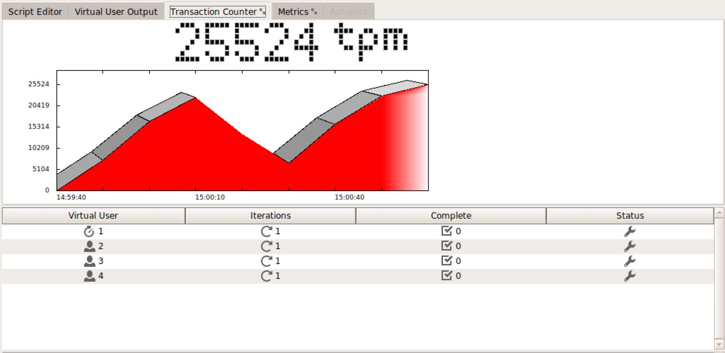Click the Complete checkbox icon for Virtual User 4
Screen dimensions: 725x353
(x=446, y=275)
